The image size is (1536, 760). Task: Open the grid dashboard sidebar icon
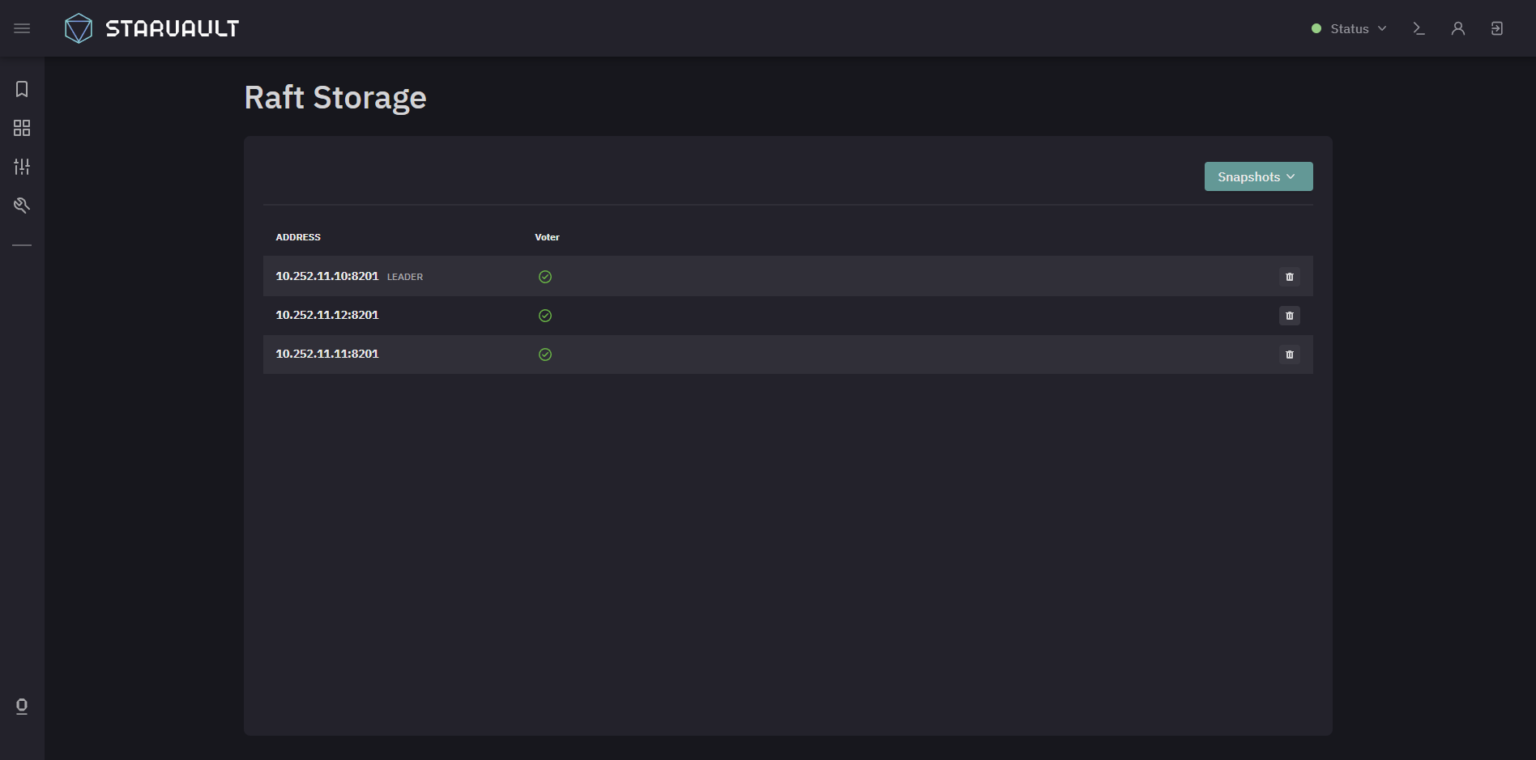point(22,128)
